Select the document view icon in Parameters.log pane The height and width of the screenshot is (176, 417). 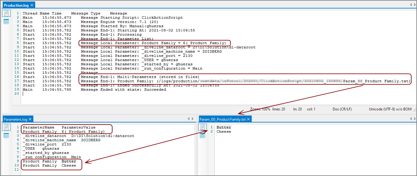tap(6, 127)
